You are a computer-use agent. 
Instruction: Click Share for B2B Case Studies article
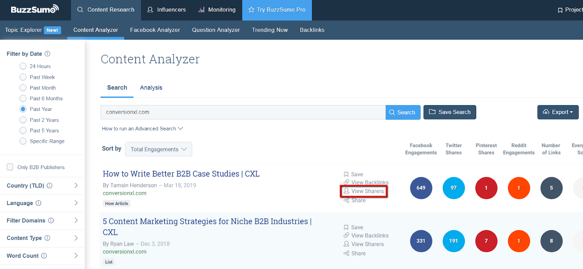point(355,200)
